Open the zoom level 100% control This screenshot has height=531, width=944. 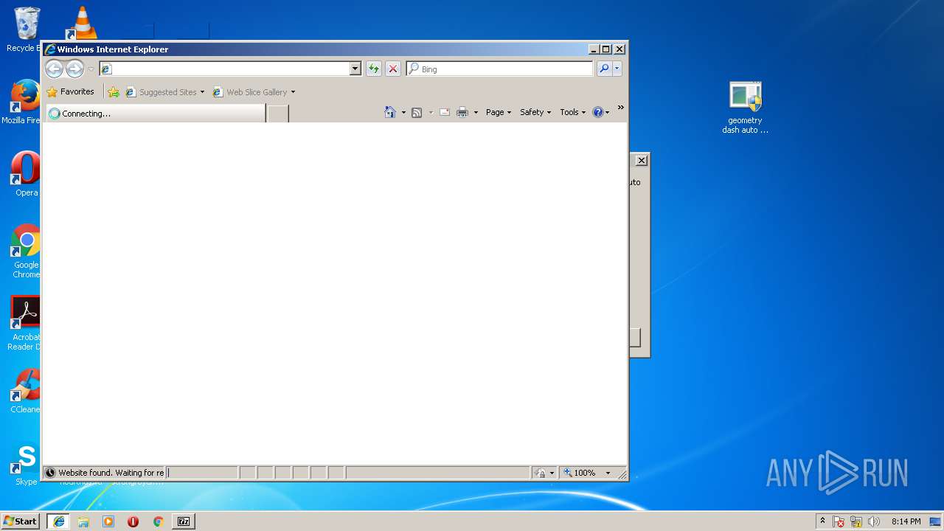[x=587, y=473]
